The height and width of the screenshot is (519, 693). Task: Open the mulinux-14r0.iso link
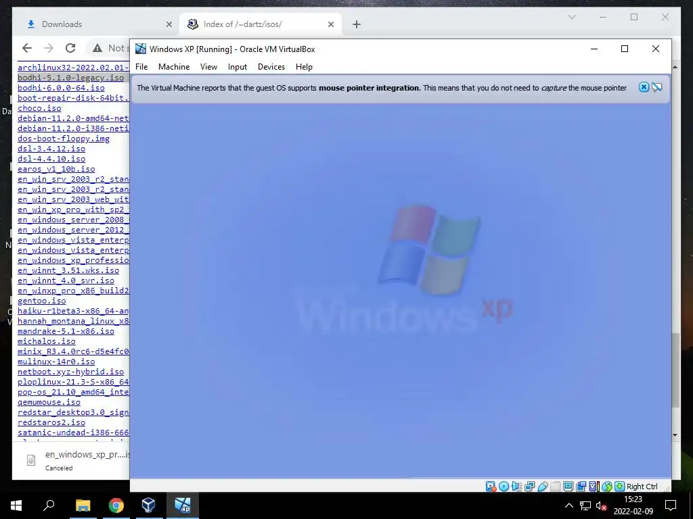click(56, 362)
